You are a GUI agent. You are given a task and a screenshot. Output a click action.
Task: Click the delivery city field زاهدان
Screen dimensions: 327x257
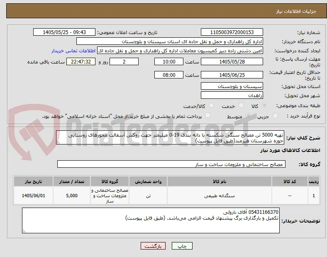coord(232,95)
